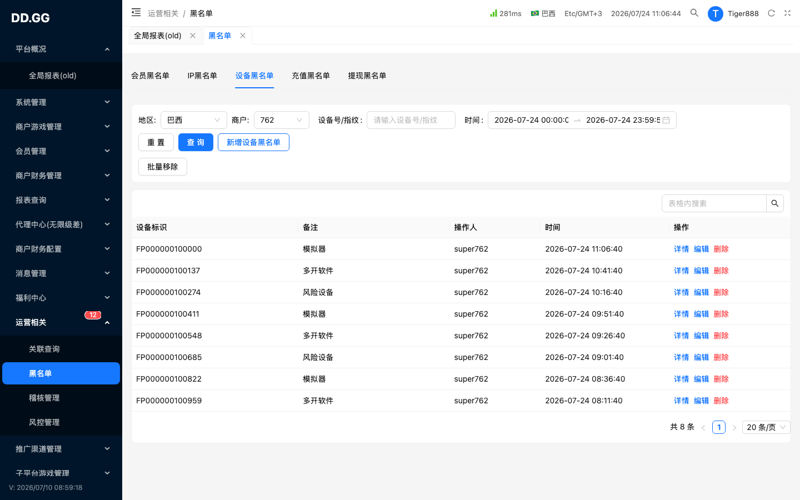Focus the 表格内搜索 input field
This screenshot has height=500, width=800.
pyautogui.click(x=714, y=203)
